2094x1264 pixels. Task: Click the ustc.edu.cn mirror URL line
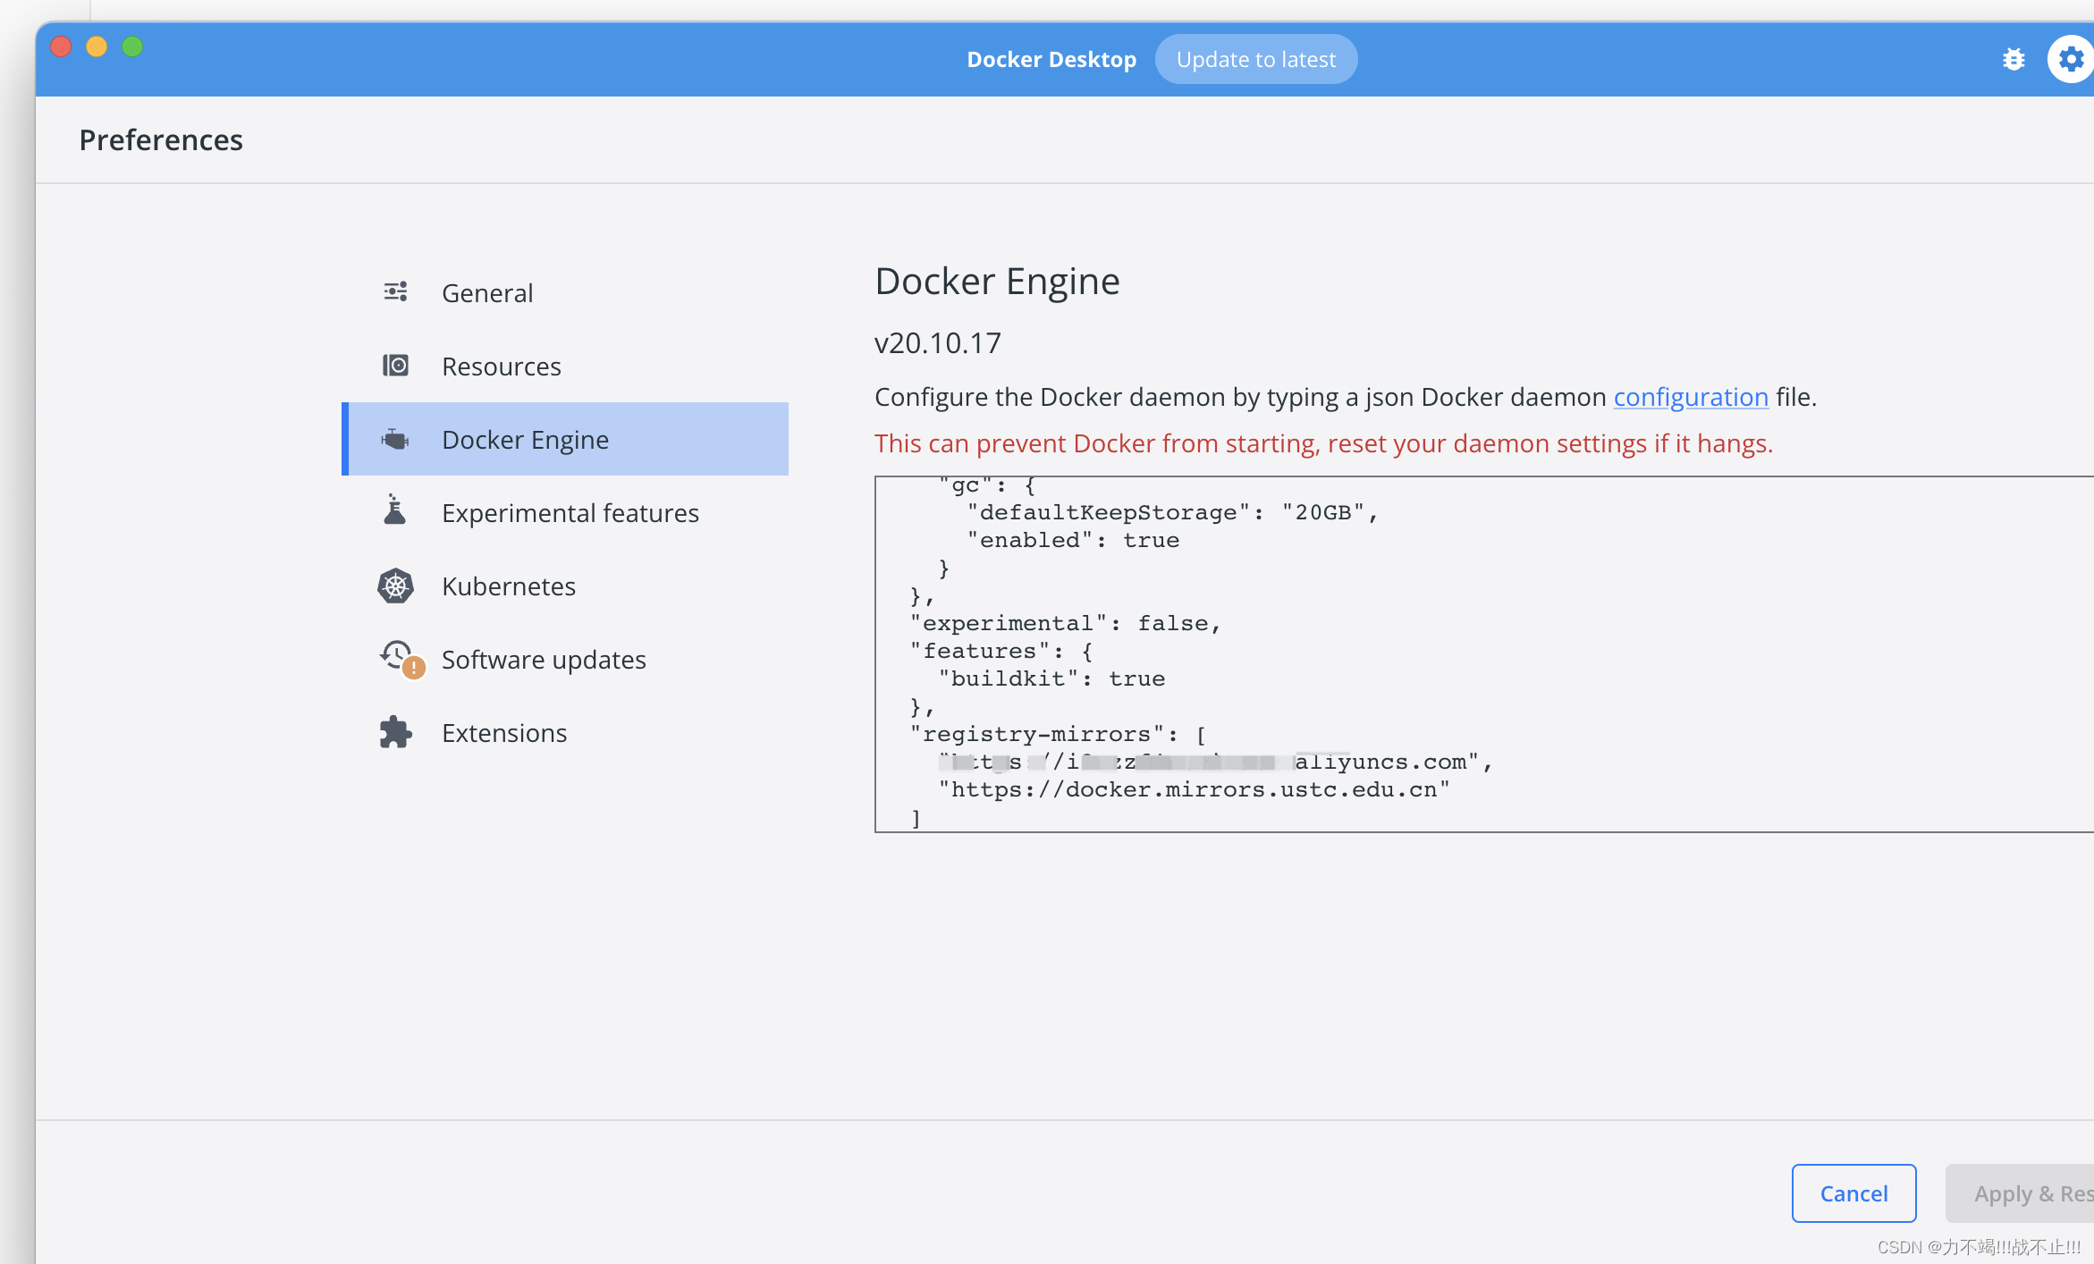1193,789
